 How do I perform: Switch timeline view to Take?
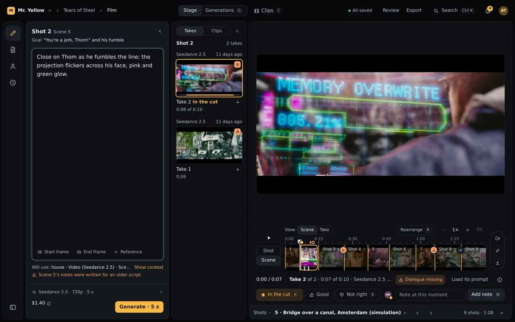pyautogui.click(x=324, y=230)
